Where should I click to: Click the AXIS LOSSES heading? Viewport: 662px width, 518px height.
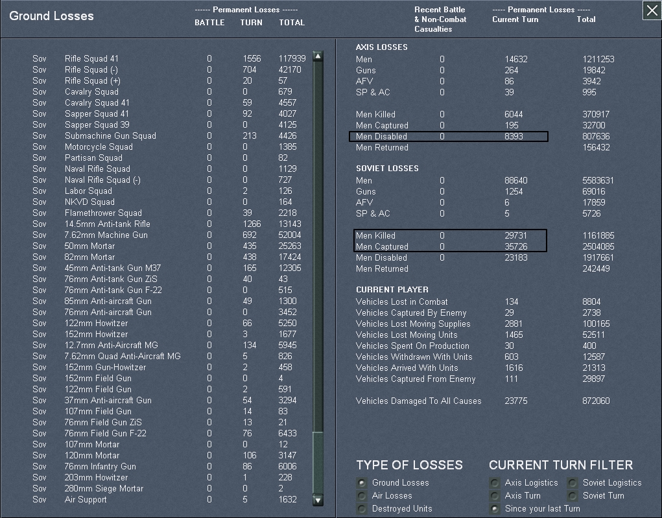pyautogui.click(x=382, y=47)
